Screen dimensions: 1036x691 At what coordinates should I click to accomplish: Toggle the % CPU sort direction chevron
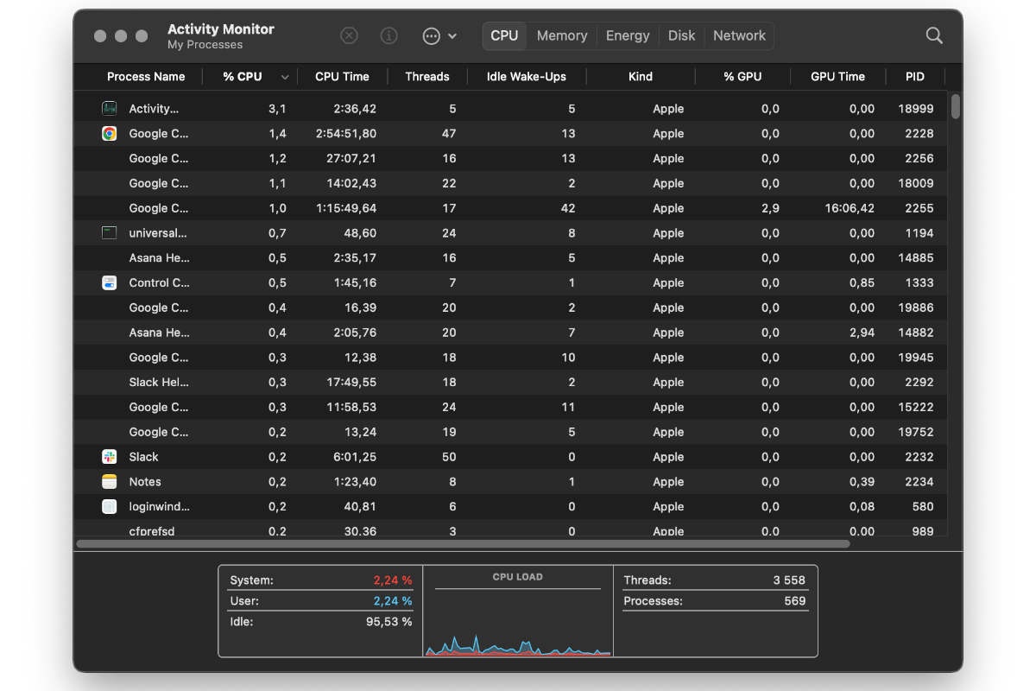coord(285,77)
